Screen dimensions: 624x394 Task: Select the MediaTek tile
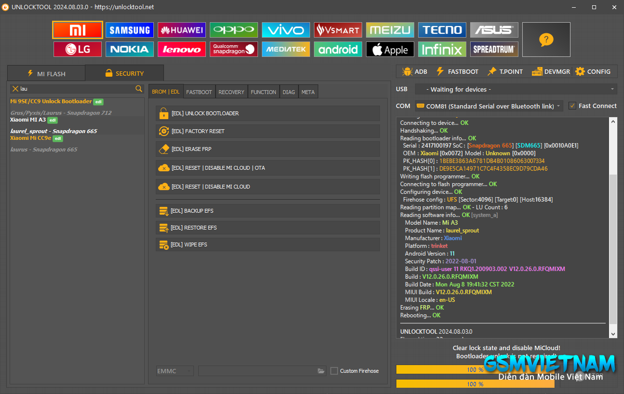click(x=286, y=49)
